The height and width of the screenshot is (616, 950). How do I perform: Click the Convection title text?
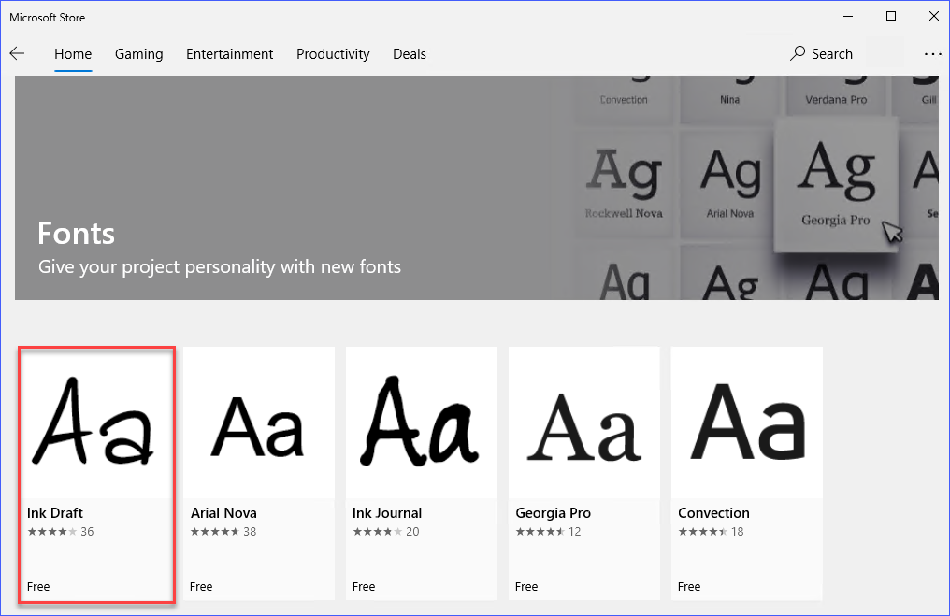713,513
